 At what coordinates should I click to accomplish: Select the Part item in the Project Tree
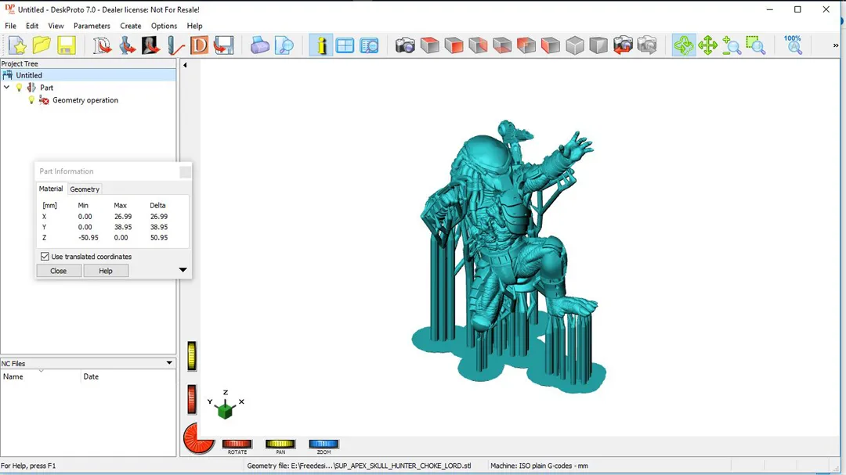[46, 88]
